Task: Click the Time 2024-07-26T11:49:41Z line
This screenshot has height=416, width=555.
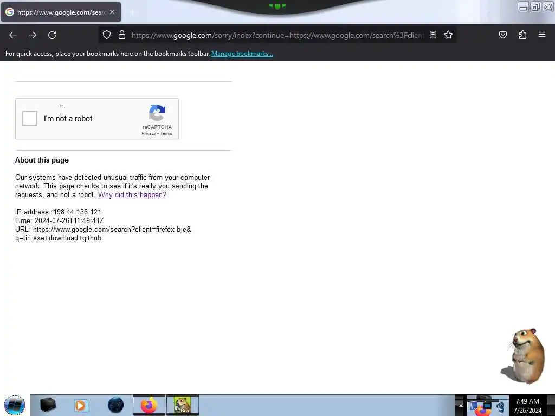Action: coord(60,221)
